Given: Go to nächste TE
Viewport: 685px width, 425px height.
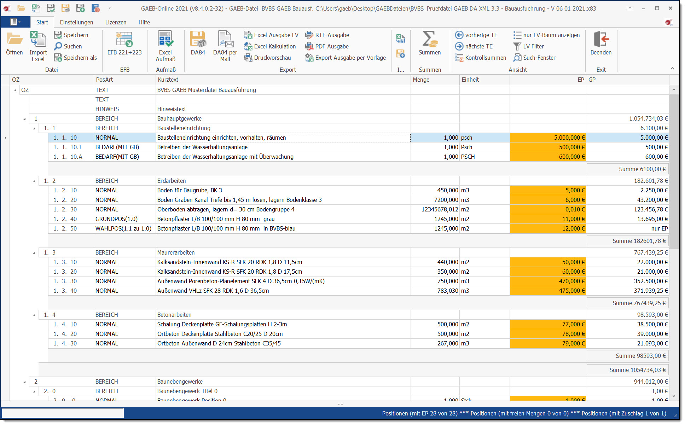Looking at the screenshot, I should [x=474, y=46].
